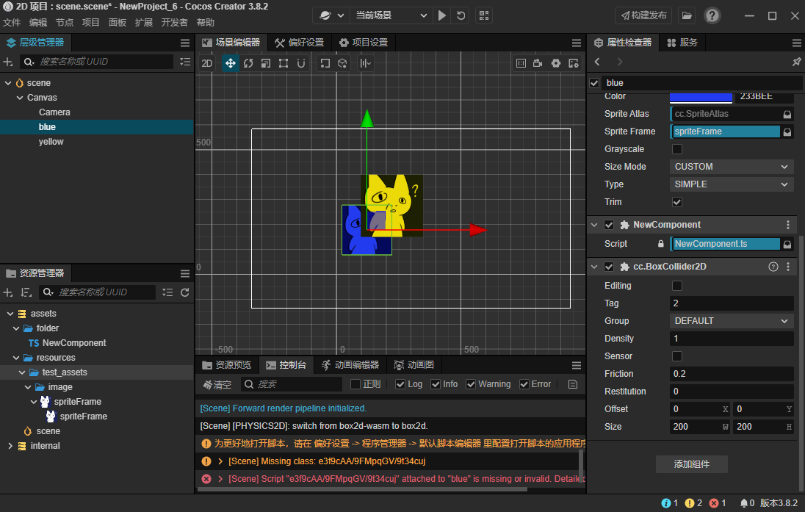Open the blue Color swatch picker
The image size is (805, 512).
tap(701, 97)
